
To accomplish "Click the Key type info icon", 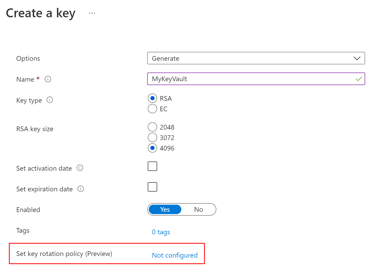I will [x=50, y=100].
